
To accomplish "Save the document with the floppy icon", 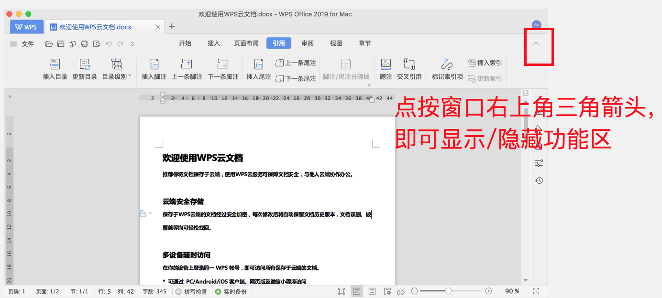I will coord(61,44).
